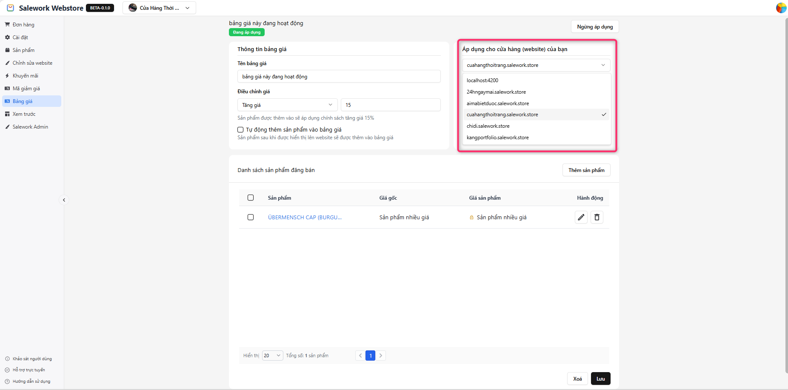Click the Thêm sản phẩm button
788x390 pixels.
586,170
